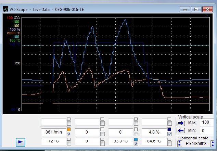Tick the checkbox beside the 0 right of 861 /min
This screenshot has height=151, width=217.
102,134
